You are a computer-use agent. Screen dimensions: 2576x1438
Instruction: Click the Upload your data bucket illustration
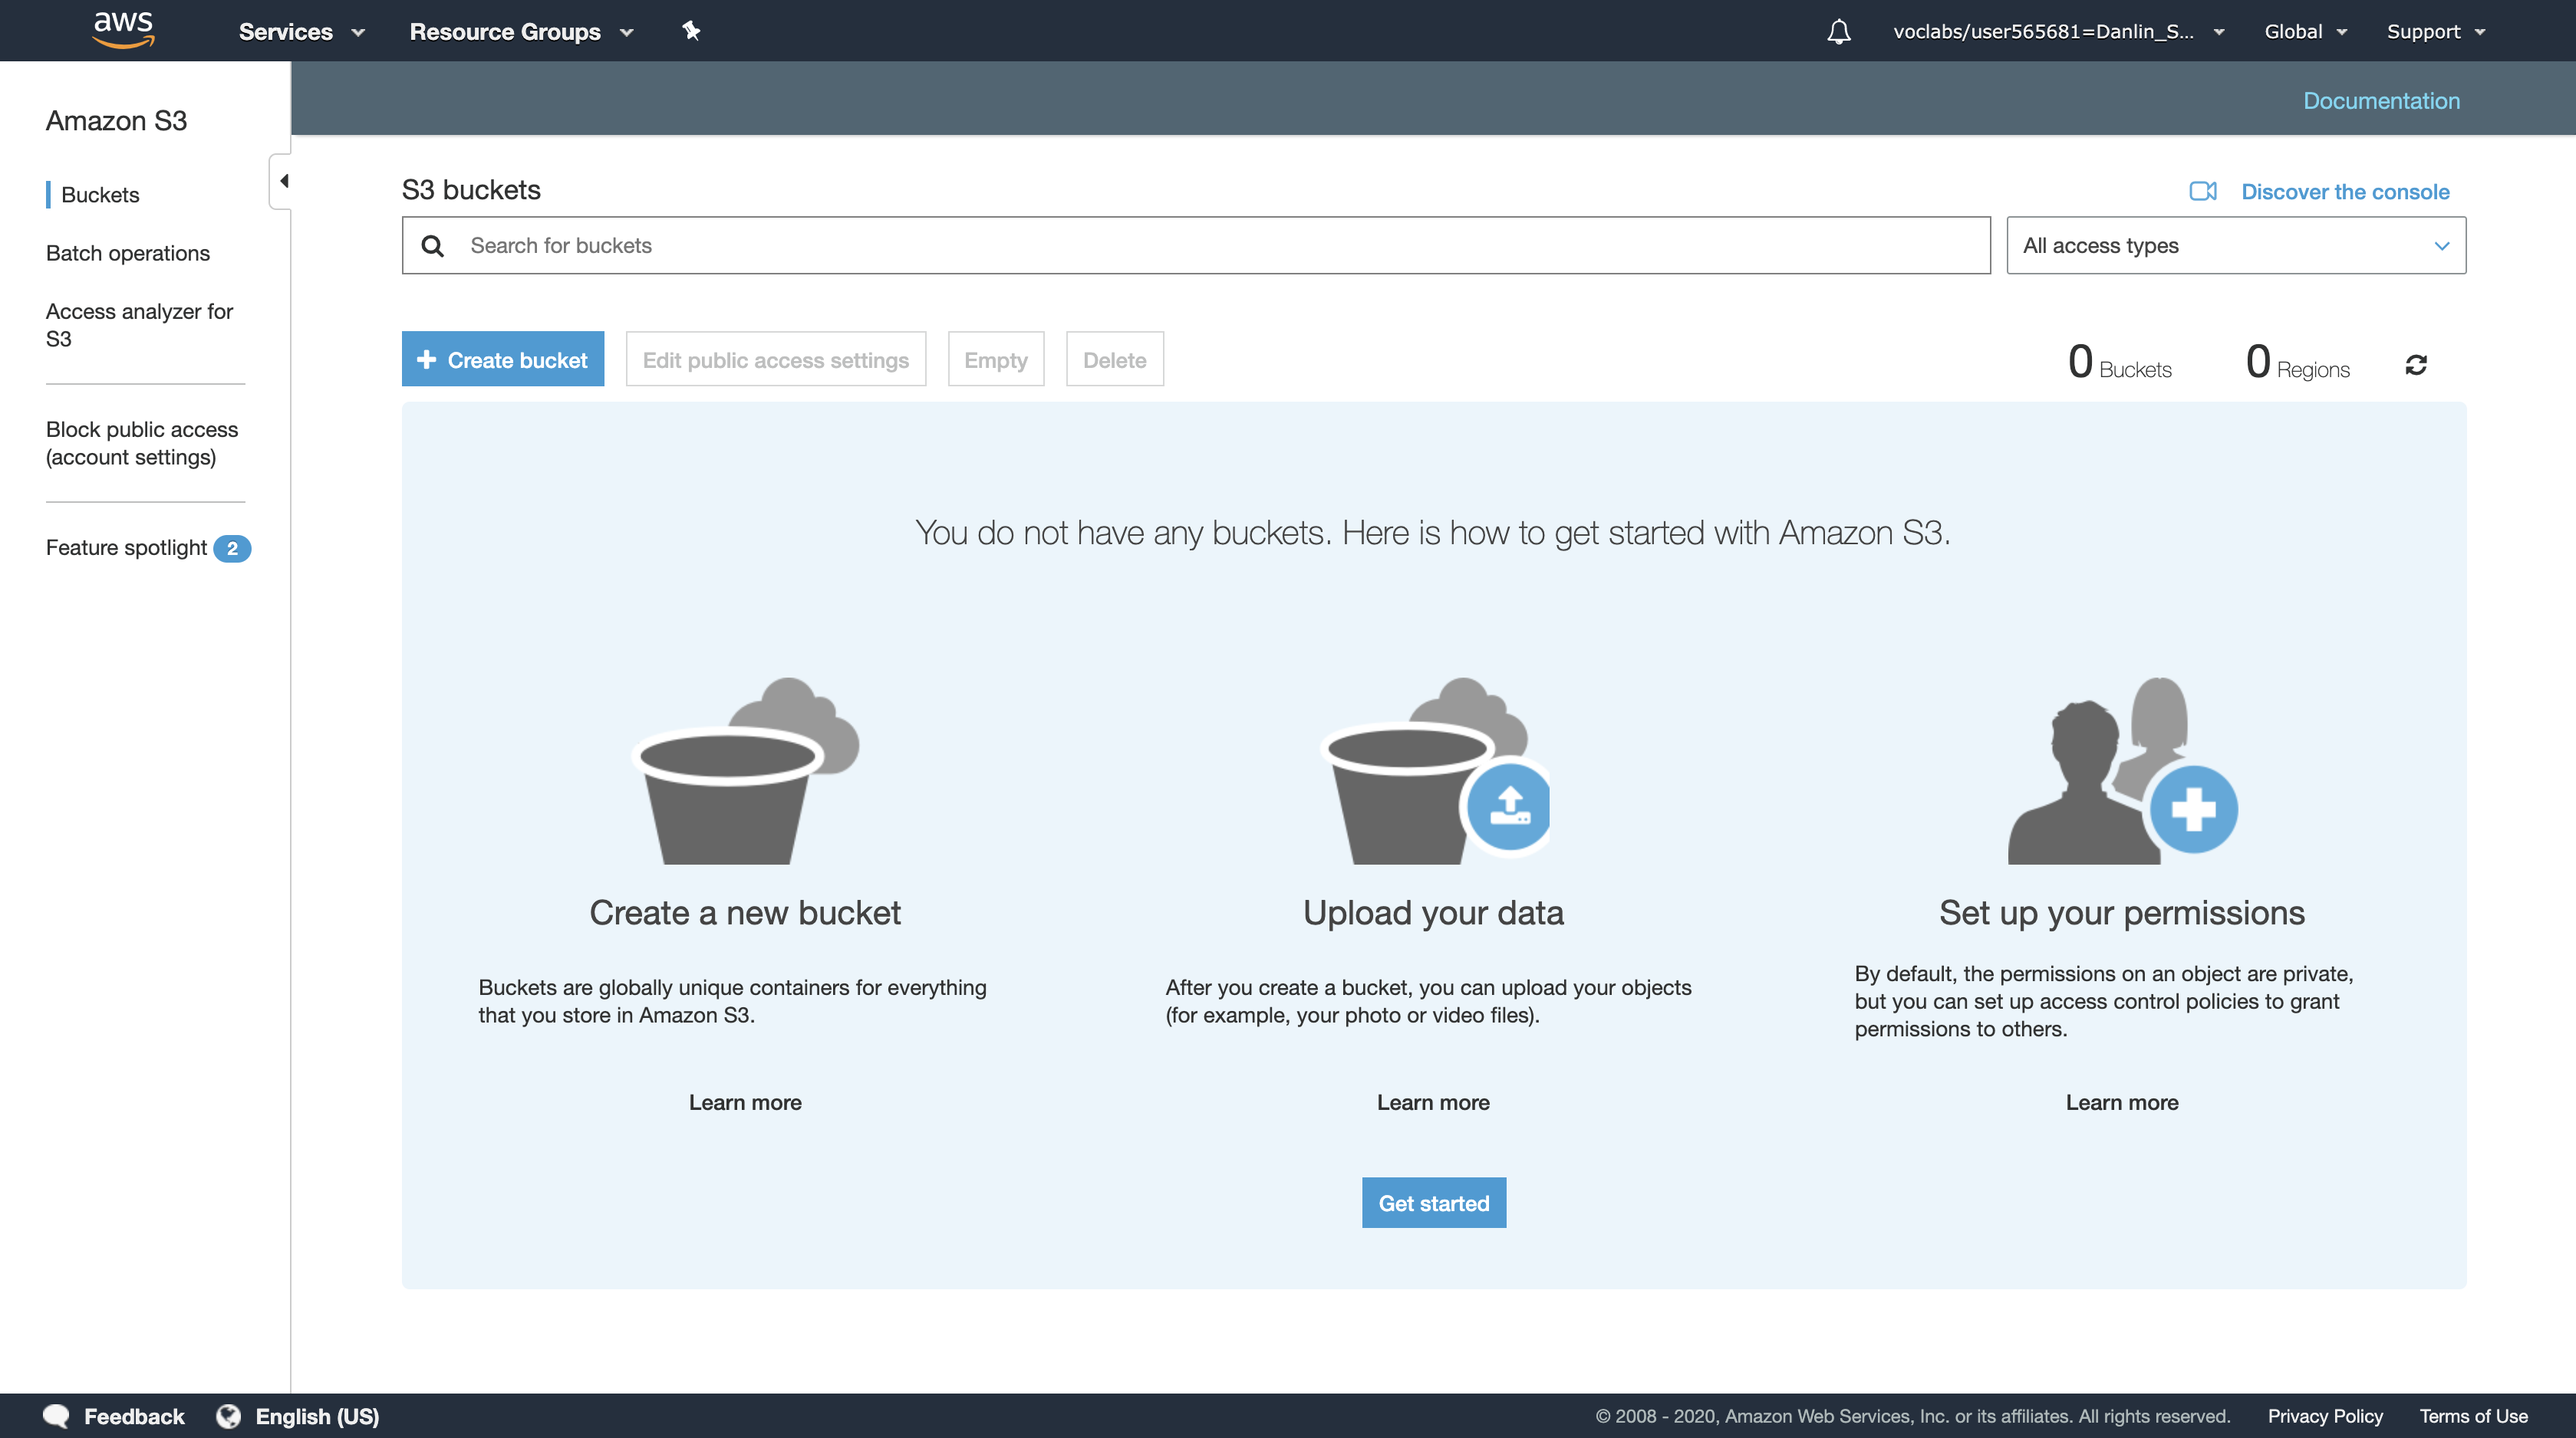coord(1433,770)
